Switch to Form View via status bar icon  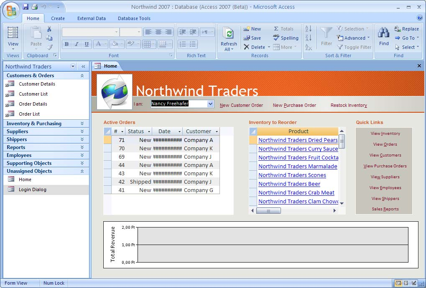coord(398,283)
